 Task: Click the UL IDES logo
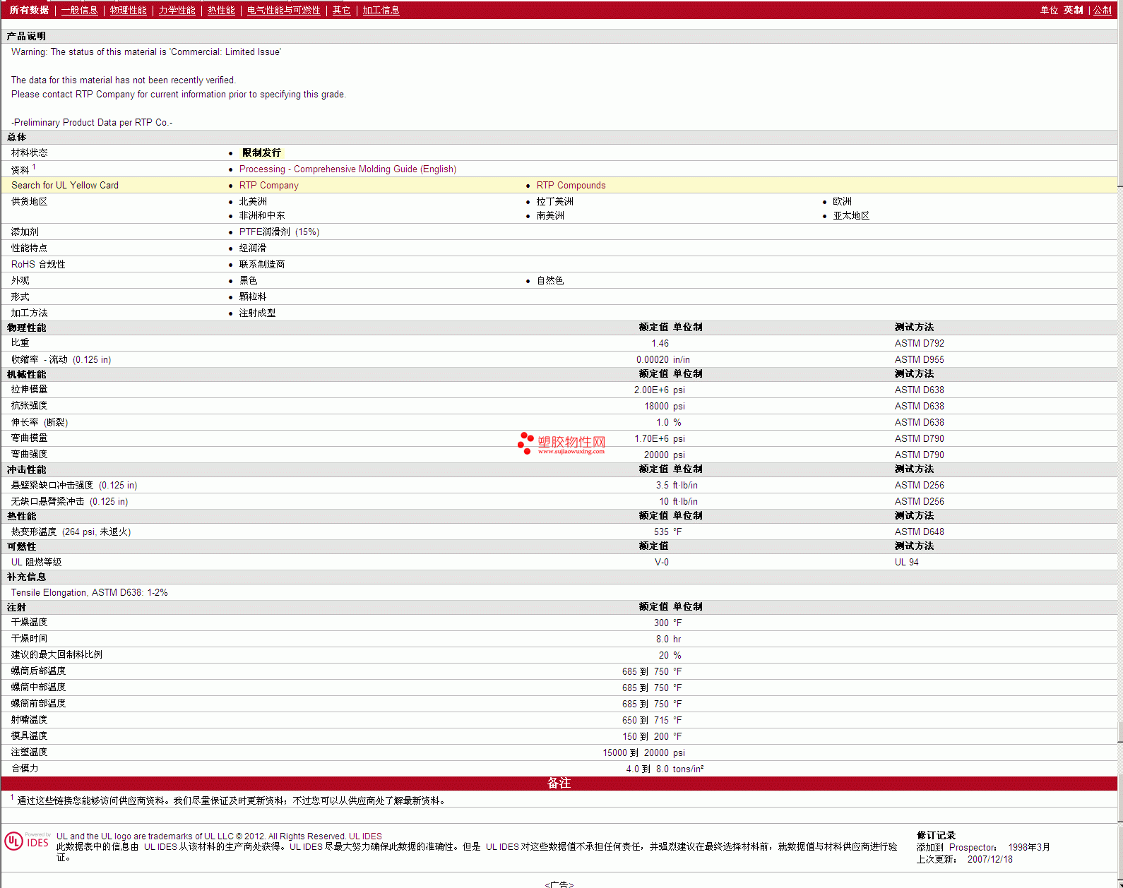click(x=27, y=841)
